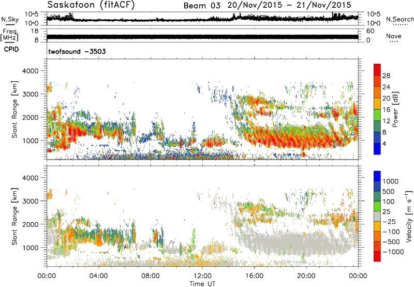This screenshot has width=414, height=287.
Task: Click the red top segment of the power color bar
Action: pos(377,69)
